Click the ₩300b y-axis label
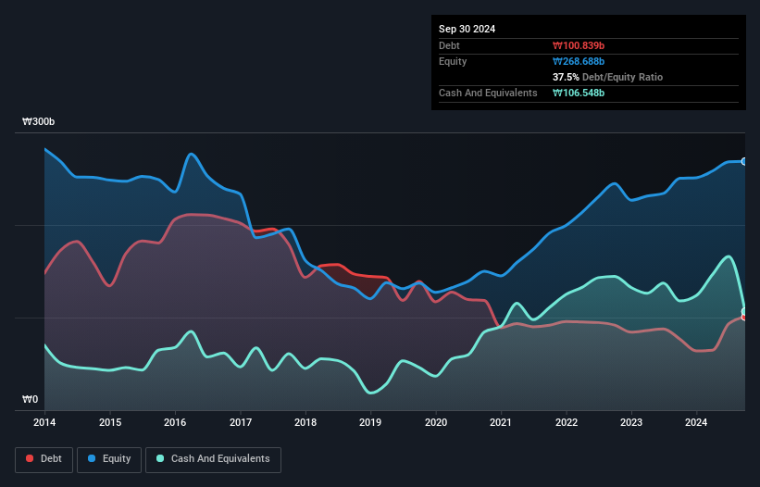The height and width of the screenshot is (487, 760). click(38, 121)
